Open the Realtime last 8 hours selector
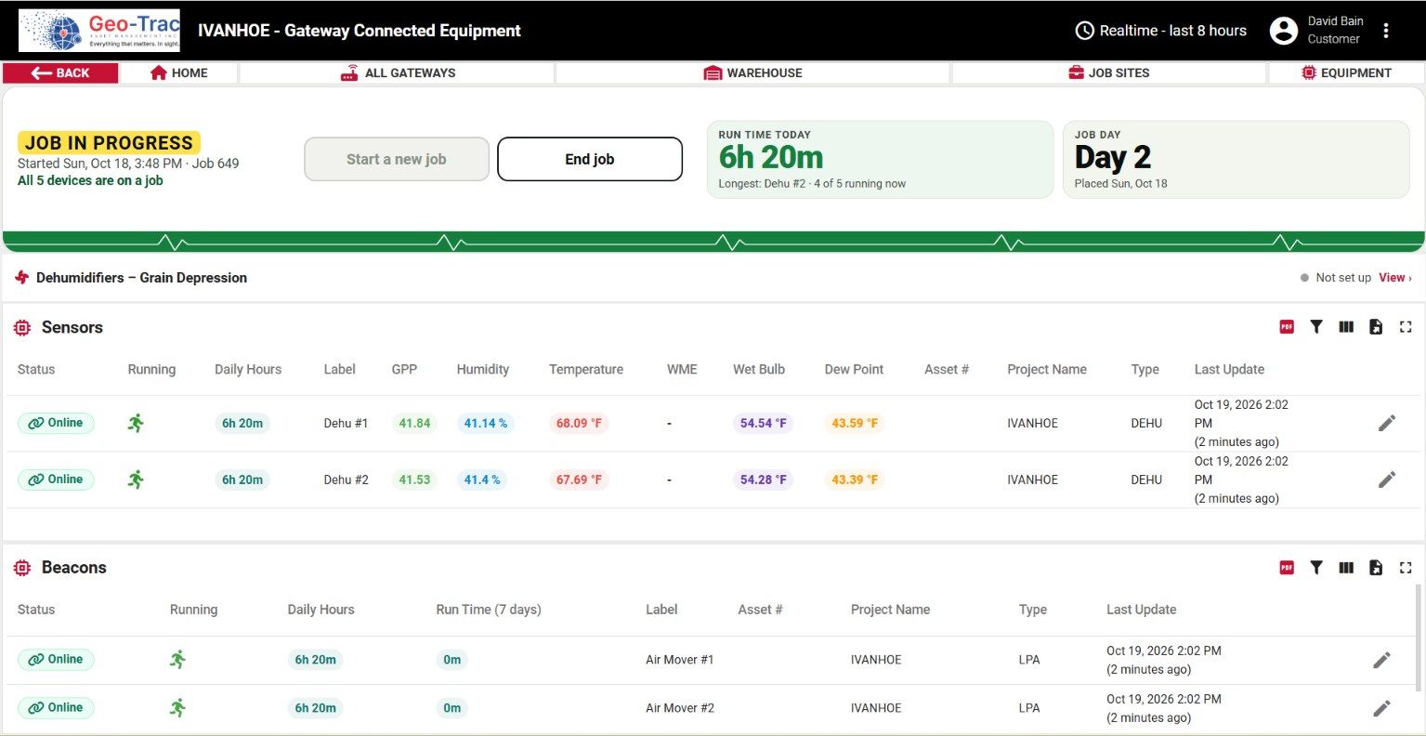The image size is (1426, 736). [x=1160, y=31]
